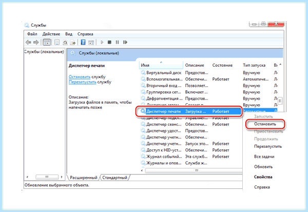The height and width of the screenshot is (212, 308).
Task: Click the Включает ... description cell
Action: tap(196, 92)
